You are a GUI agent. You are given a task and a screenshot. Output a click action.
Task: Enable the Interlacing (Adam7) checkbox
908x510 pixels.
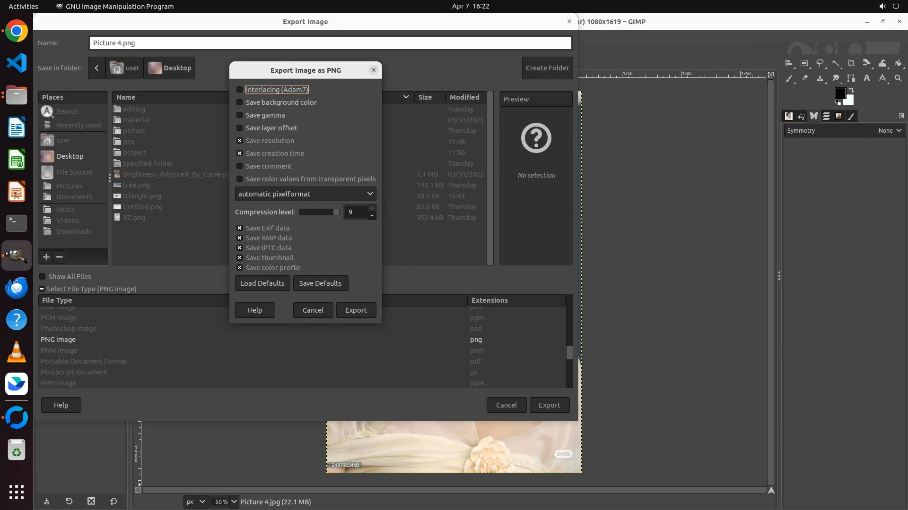coord(240,90)
